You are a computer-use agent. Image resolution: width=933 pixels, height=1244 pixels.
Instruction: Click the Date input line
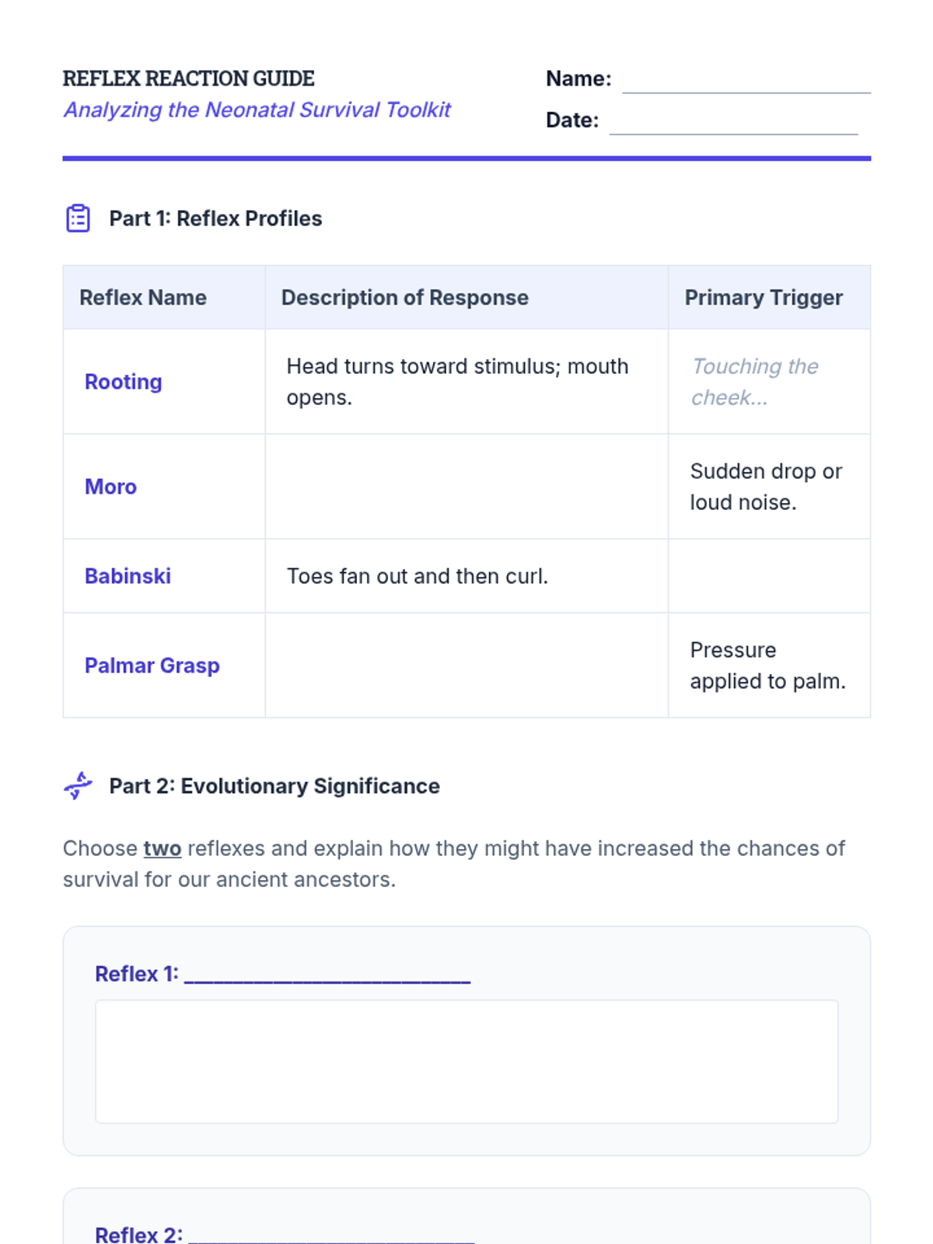733,122
